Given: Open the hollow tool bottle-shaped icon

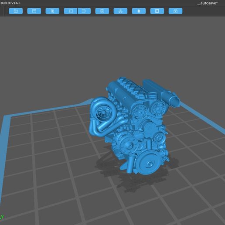Looking at the screenshot, I should [x=139, y=11].
